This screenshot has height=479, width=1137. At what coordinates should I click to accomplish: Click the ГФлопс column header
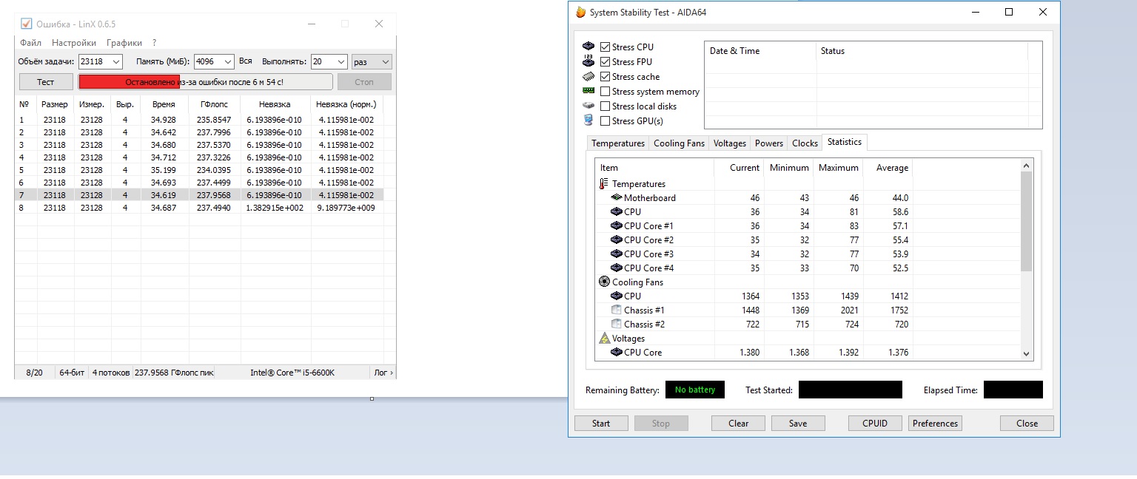pyautogui.click(x=215, y=104)
